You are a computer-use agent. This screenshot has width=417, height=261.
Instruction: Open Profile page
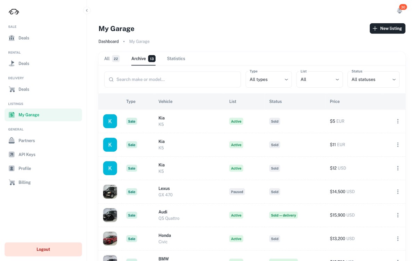coord(43,168)
